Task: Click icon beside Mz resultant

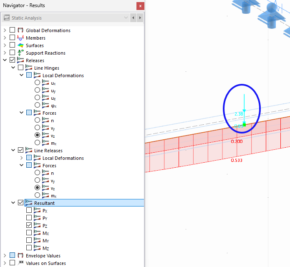Action: [x=37, y=248]
